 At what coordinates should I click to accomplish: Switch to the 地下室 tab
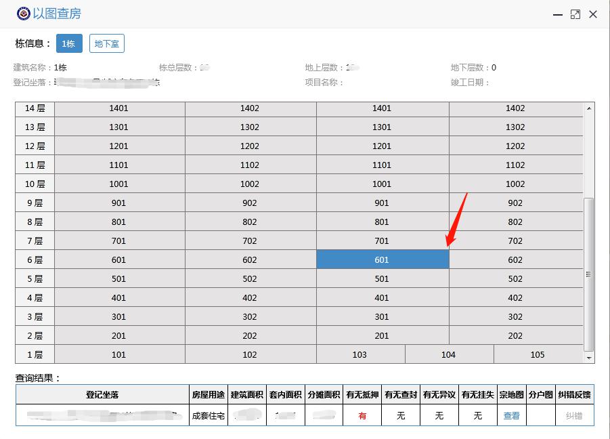click(107, 43)
